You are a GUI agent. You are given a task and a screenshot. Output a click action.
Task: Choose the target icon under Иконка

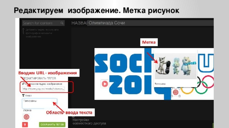[x=26, y=117]
